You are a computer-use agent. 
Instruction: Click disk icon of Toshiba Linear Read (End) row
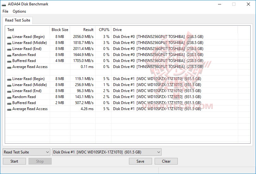9,49
